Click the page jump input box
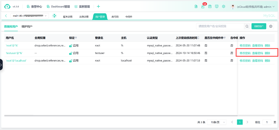Screen dimensions: 279x130 click(267, 122)
